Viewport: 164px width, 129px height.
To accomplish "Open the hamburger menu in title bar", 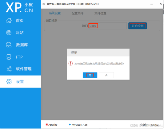I will 152,4.
